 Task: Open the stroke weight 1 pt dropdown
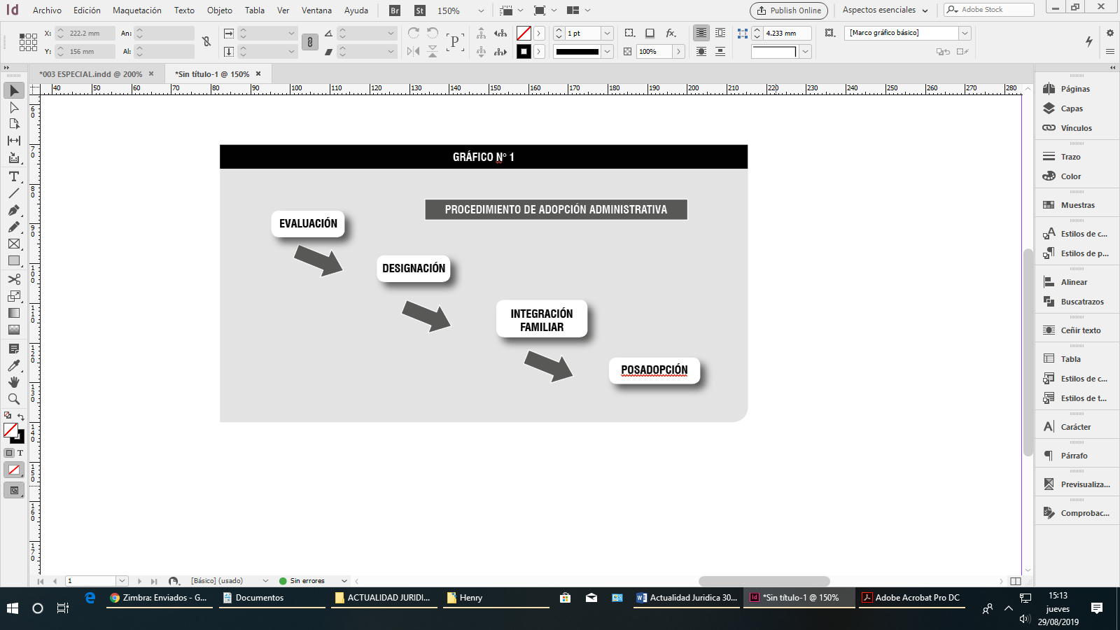point(608,33)
